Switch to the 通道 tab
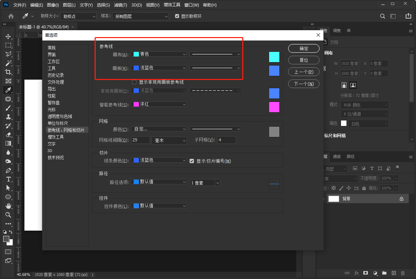The image size is (416, 279). pos(337,156)
